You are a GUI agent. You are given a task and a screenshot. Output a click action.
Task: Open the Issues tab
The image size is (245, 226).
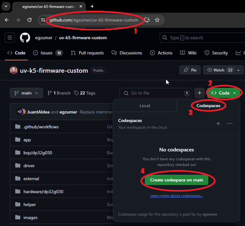click(x=48, y=53)
